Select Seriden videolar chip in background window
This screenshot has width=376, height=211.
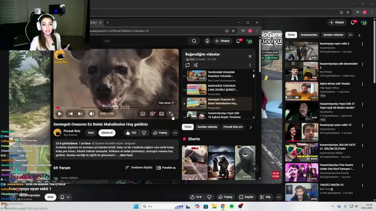pos(333,35)
